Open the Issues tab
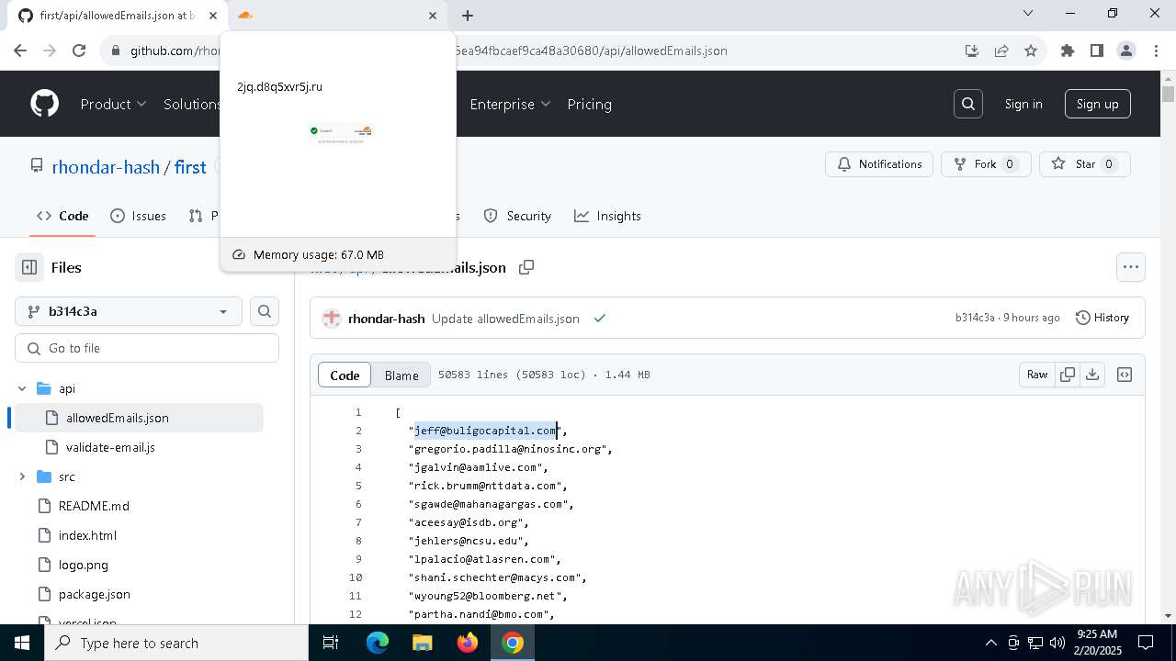1176x661 pixels. 139,216
